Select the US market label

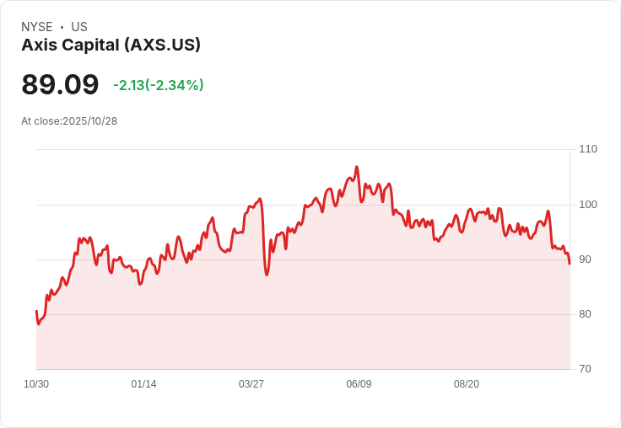pos(79,27)
